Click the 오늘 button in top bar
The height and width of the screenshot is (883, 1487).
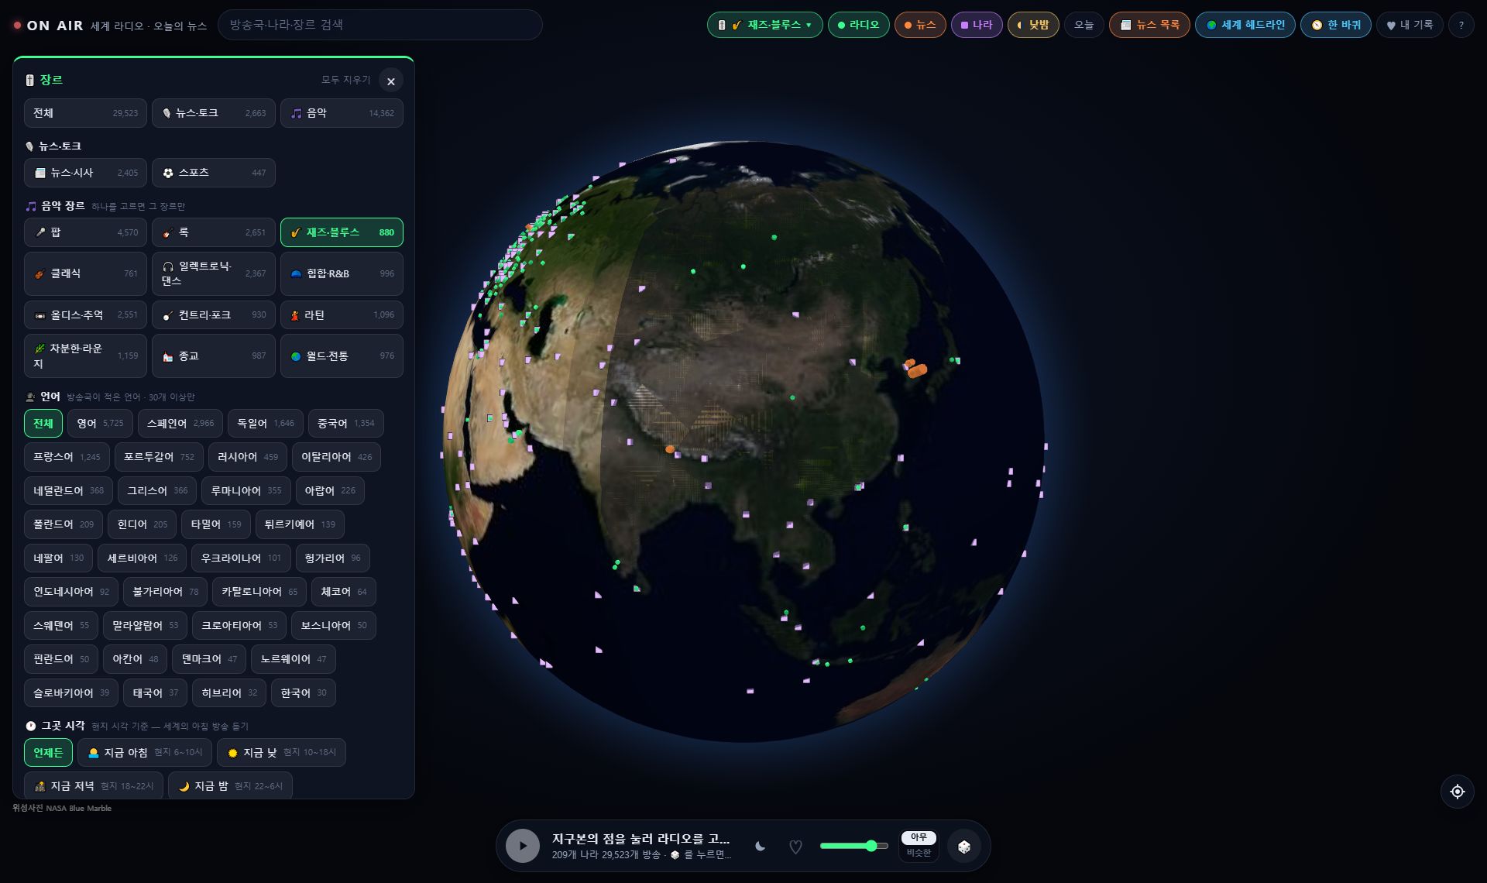(x=1083, y=25)
